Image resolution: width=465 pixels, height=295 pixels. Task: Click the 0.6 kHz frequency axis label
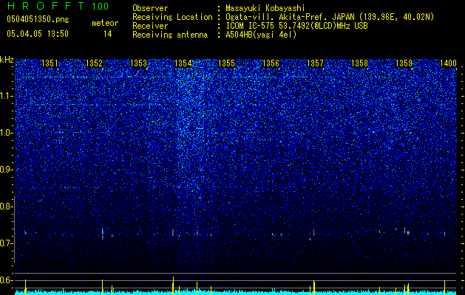point(6,280)
